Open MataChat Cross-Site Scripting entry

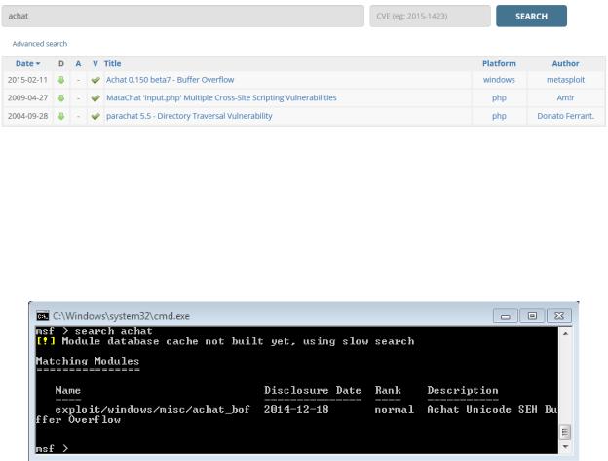[221, 97]
